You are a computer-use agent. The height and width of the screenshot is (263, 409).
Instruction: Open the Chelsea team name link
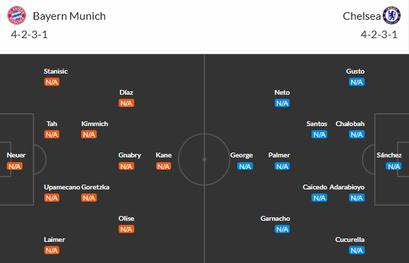[x=361, y=16]
